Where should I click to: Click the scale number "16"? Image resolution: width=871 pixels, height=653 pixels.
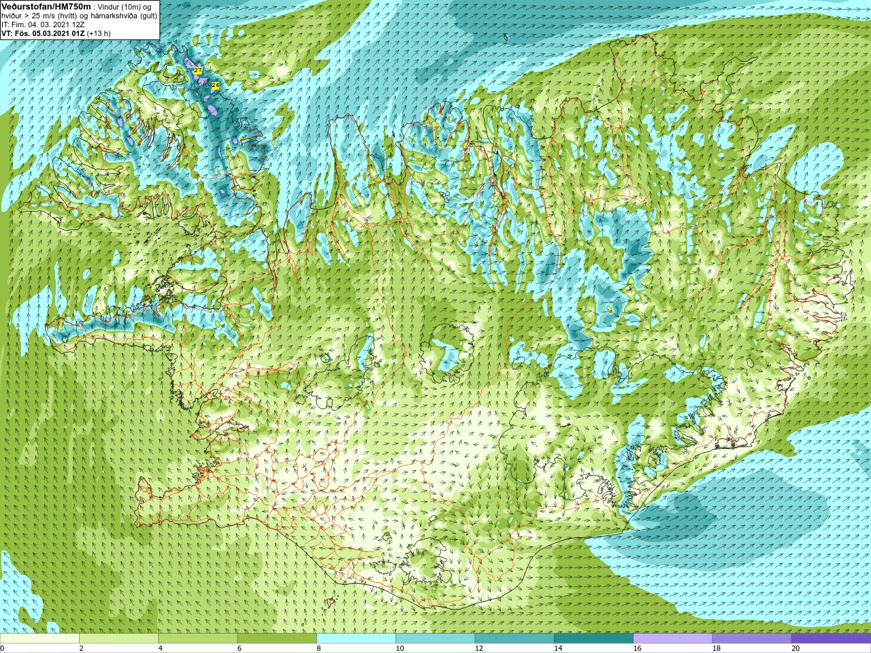[x=636, y=648]
